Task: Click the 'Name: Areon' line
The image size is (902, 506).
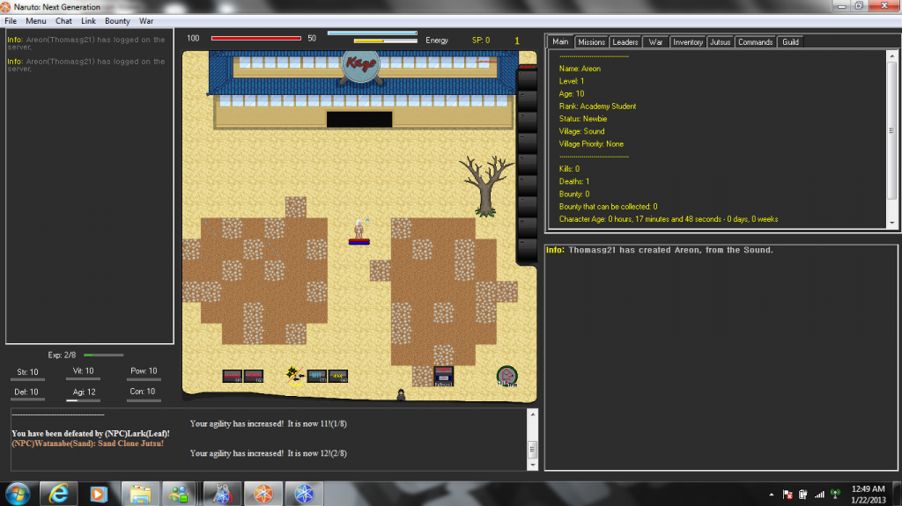Action: pos(580,69)
